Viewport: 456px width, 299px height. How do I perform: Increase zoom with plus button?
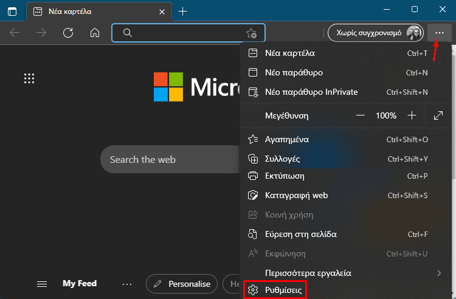pyautogui.click(x=412, y=115)
